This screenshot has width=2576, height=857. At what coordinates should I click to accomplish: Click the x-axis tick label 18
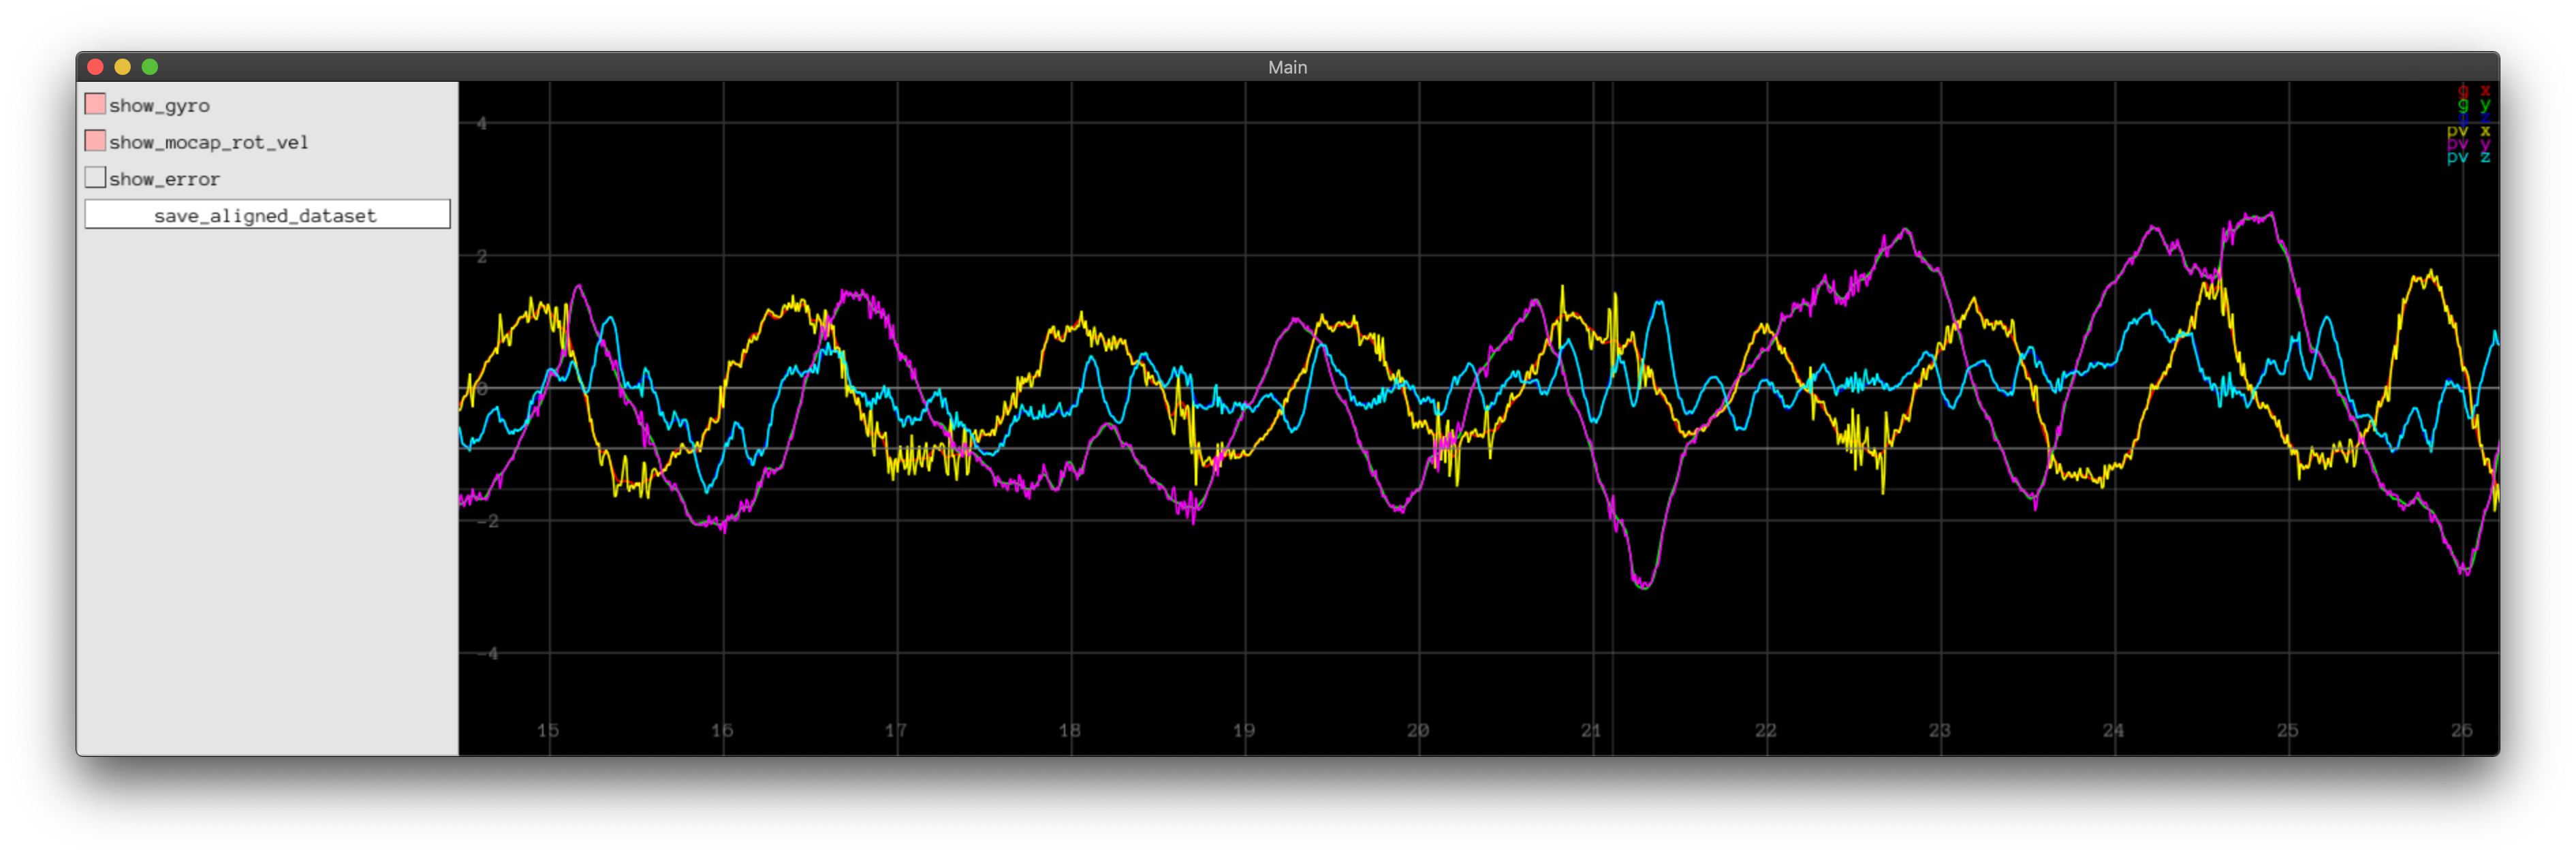(x=1070, y=730)
